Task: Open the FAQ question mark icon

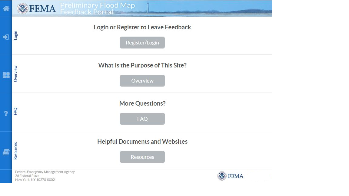Action: point(6,114)
